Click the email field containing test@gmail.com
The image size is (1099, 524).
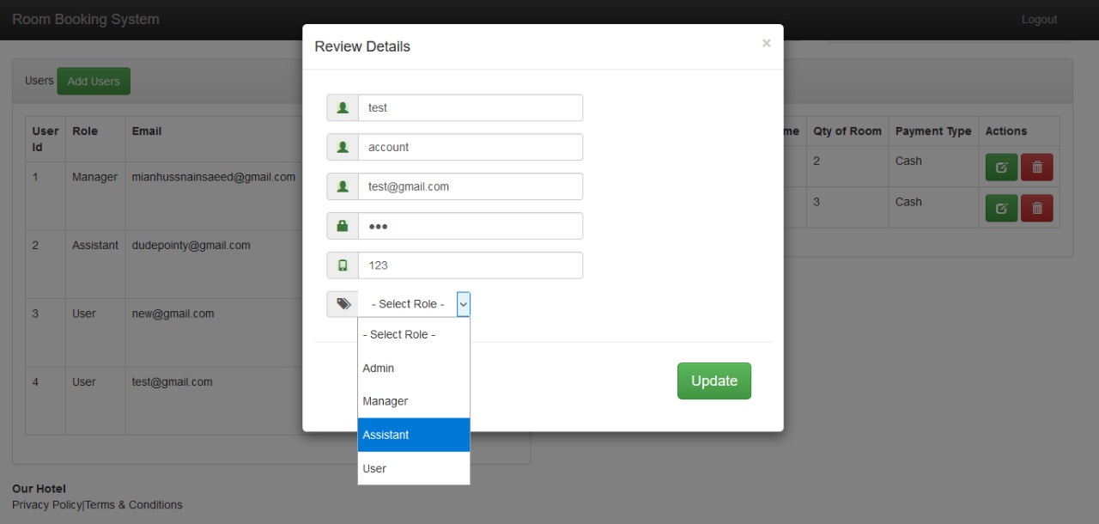(x=470, y=186)
